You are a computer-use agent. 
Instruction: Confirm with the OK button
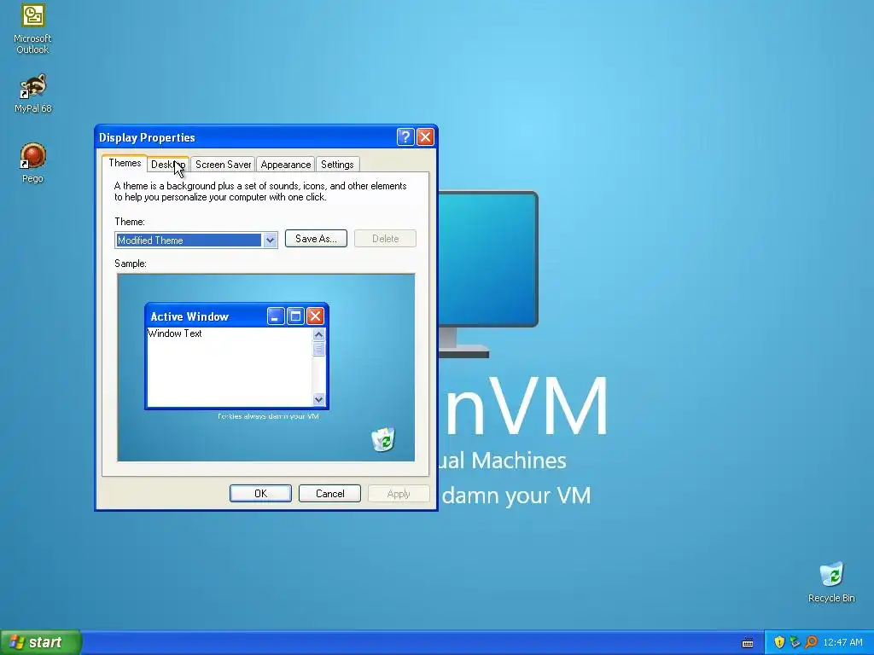pyautogui.click(x=260, y=494)
